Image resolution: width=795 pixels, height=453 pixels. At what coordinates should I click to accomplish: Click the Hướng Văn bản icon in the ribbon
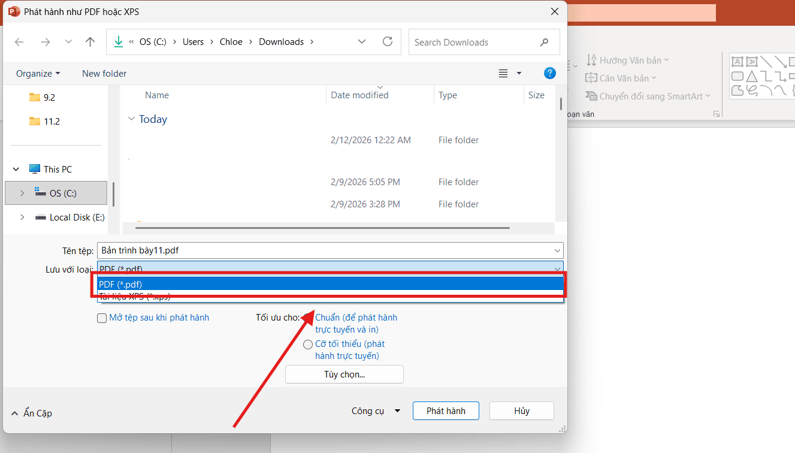coord(593,59)
